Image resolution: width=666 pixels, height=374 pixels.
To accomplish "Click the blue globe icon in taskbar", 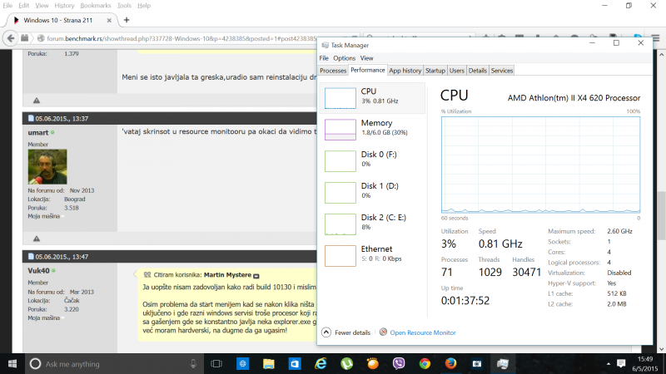I will (242, 364).
